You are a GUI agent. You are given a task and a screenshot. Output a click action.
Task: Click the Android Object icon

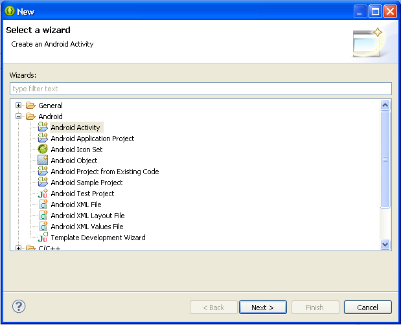pos(43,160)
